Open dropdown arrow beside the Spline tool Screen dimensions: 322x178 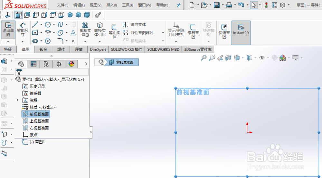[67, 25]
